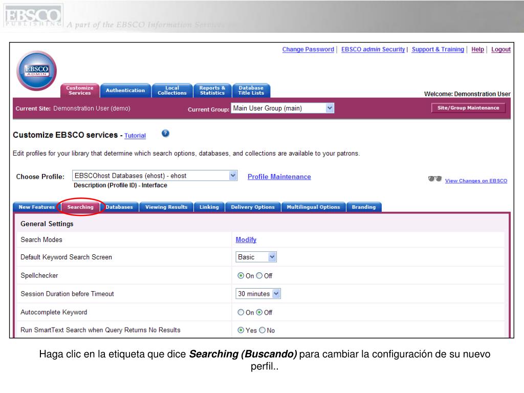
Task: Click the Help link
Action: pyautogui.click(x=477, y=50)
